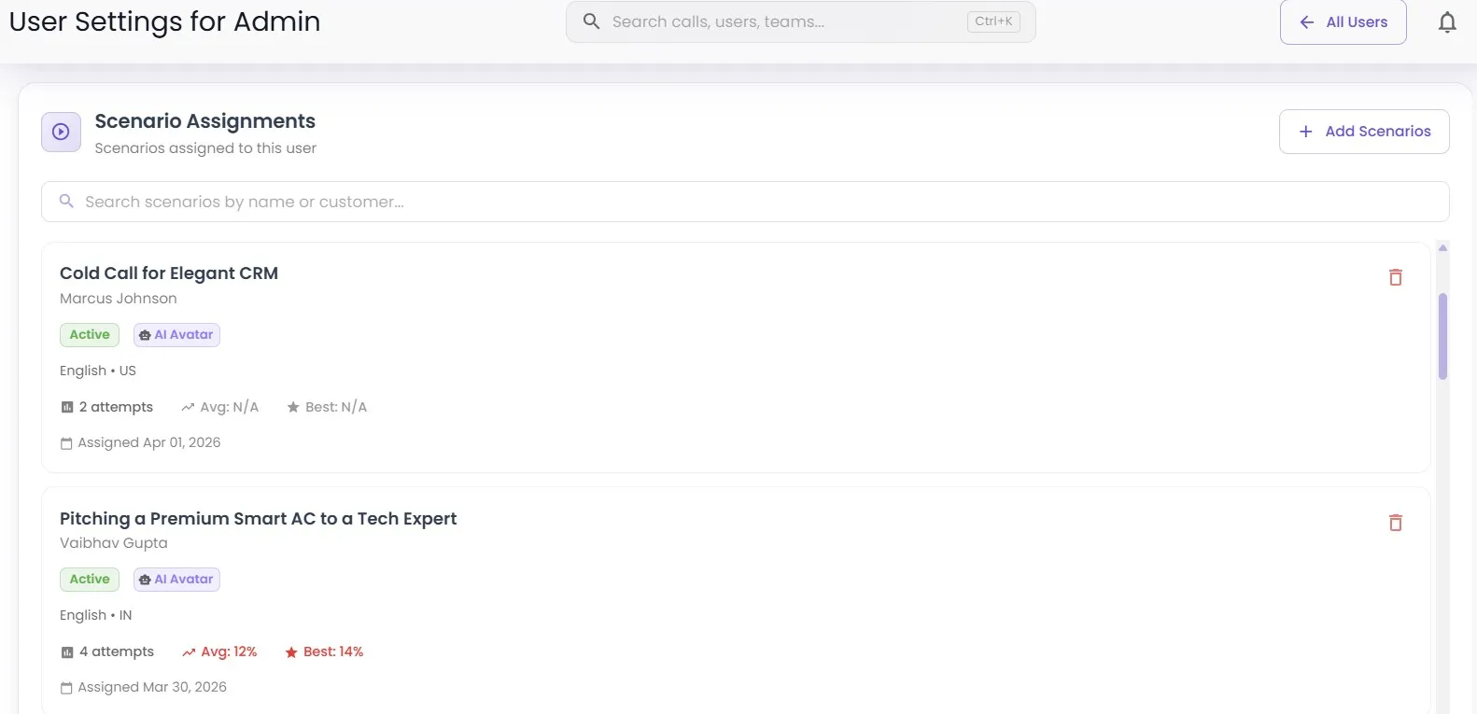Focus the search scenarios by name field
The image size is (1477, 714).
[747, 202]
